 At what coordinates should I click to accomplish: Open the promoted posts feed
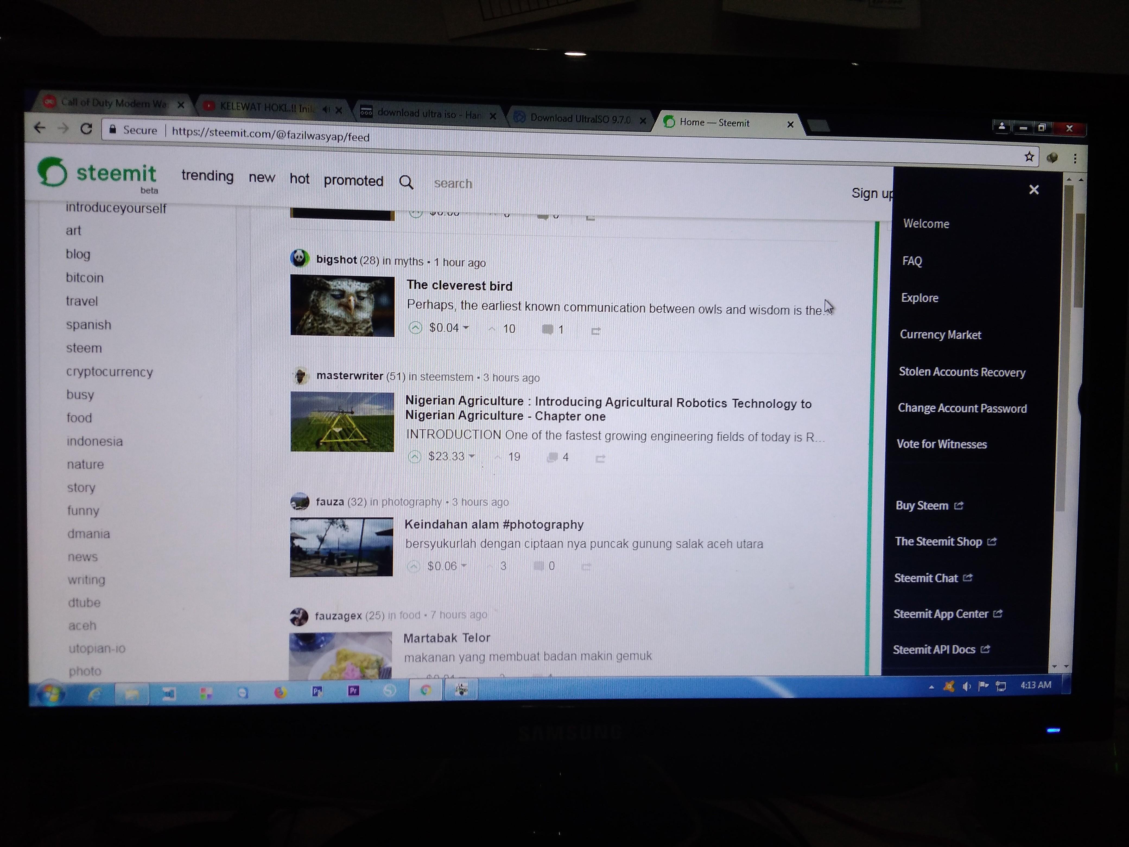click(353, 181)
